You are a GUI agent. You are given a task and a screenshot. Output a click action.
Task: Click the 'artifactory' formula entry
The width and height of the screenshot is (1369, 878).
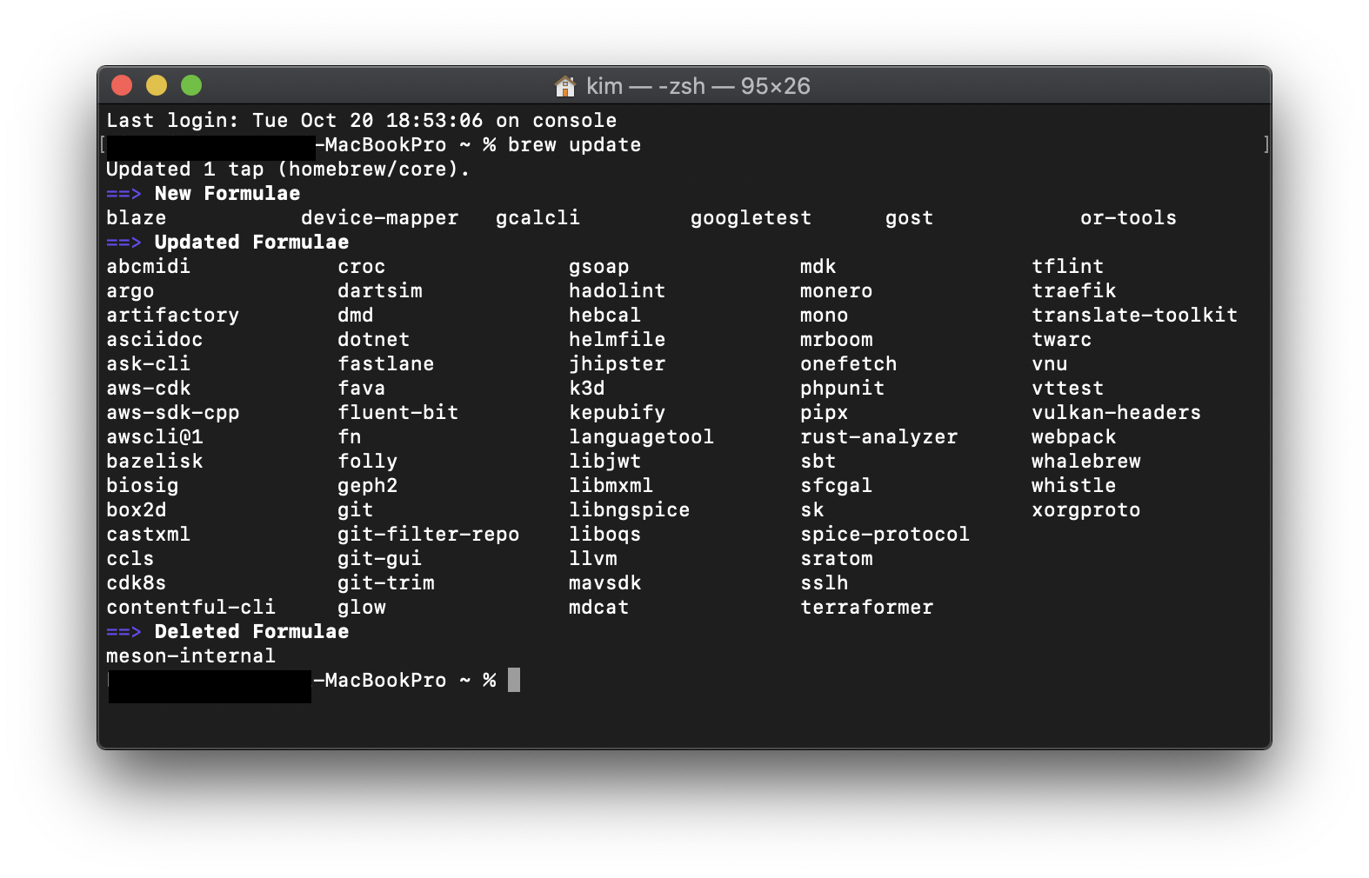click(172, 316)
